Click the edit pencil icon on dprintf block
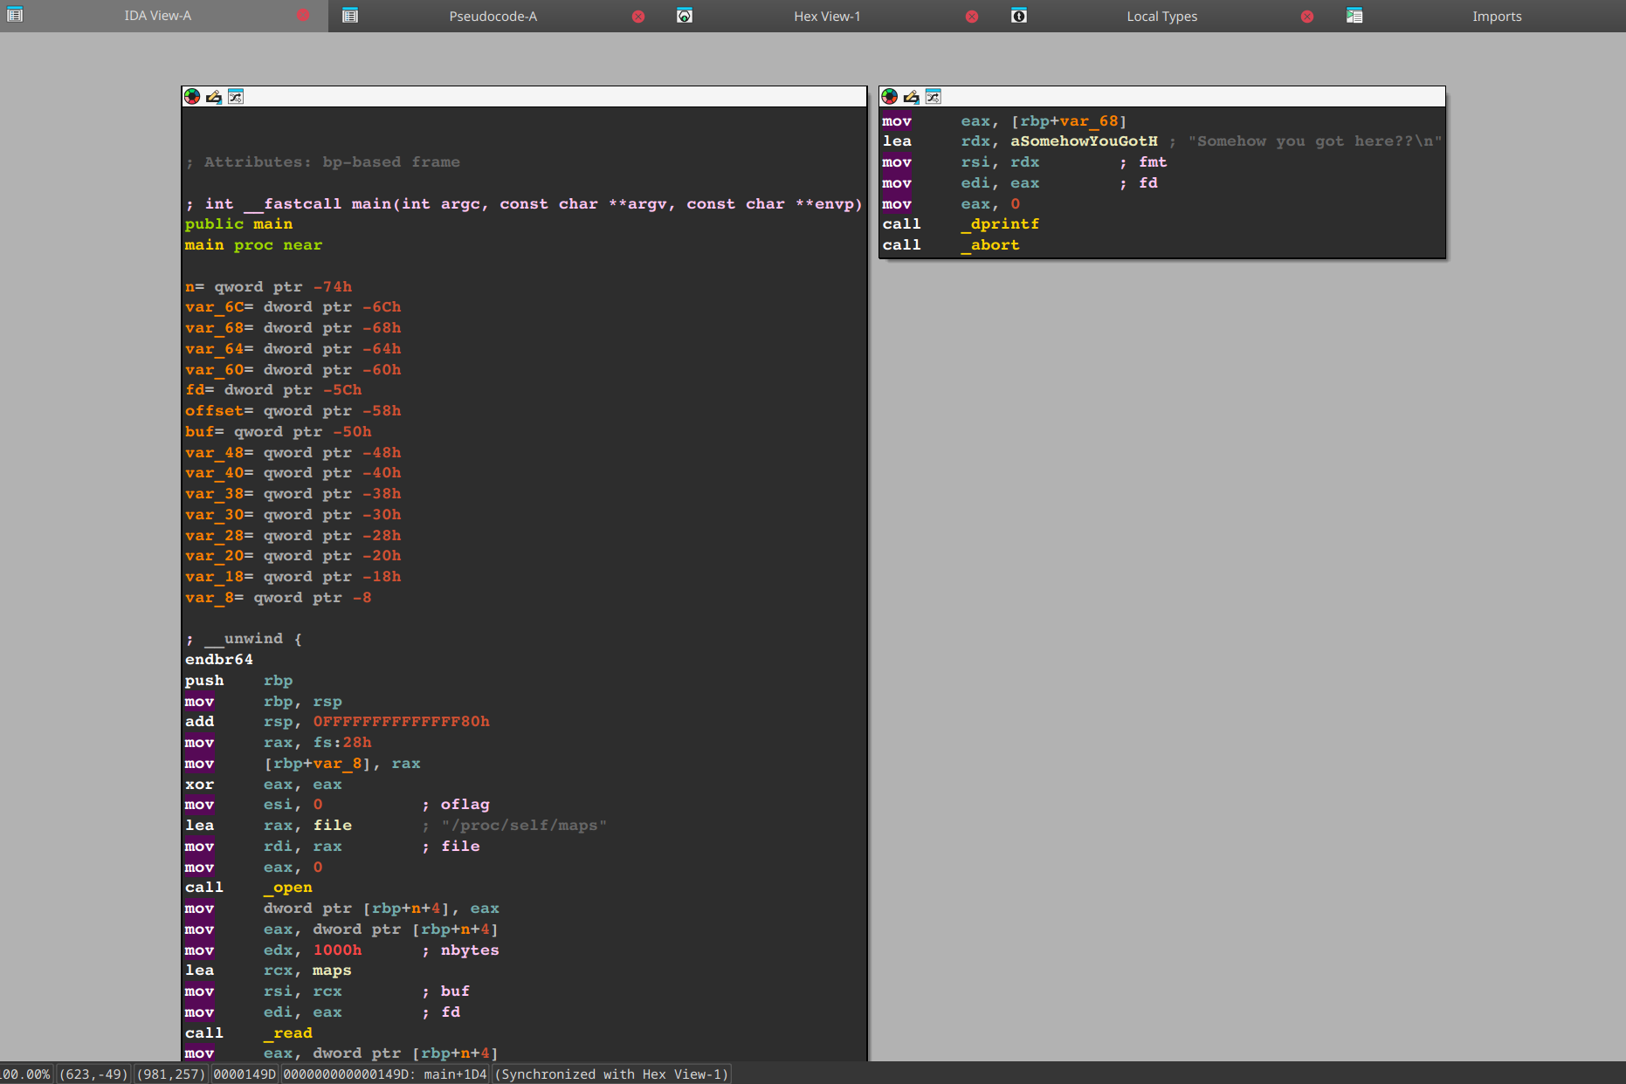Viewport: 1626px width, 1084px height. [x=911, y=97]
